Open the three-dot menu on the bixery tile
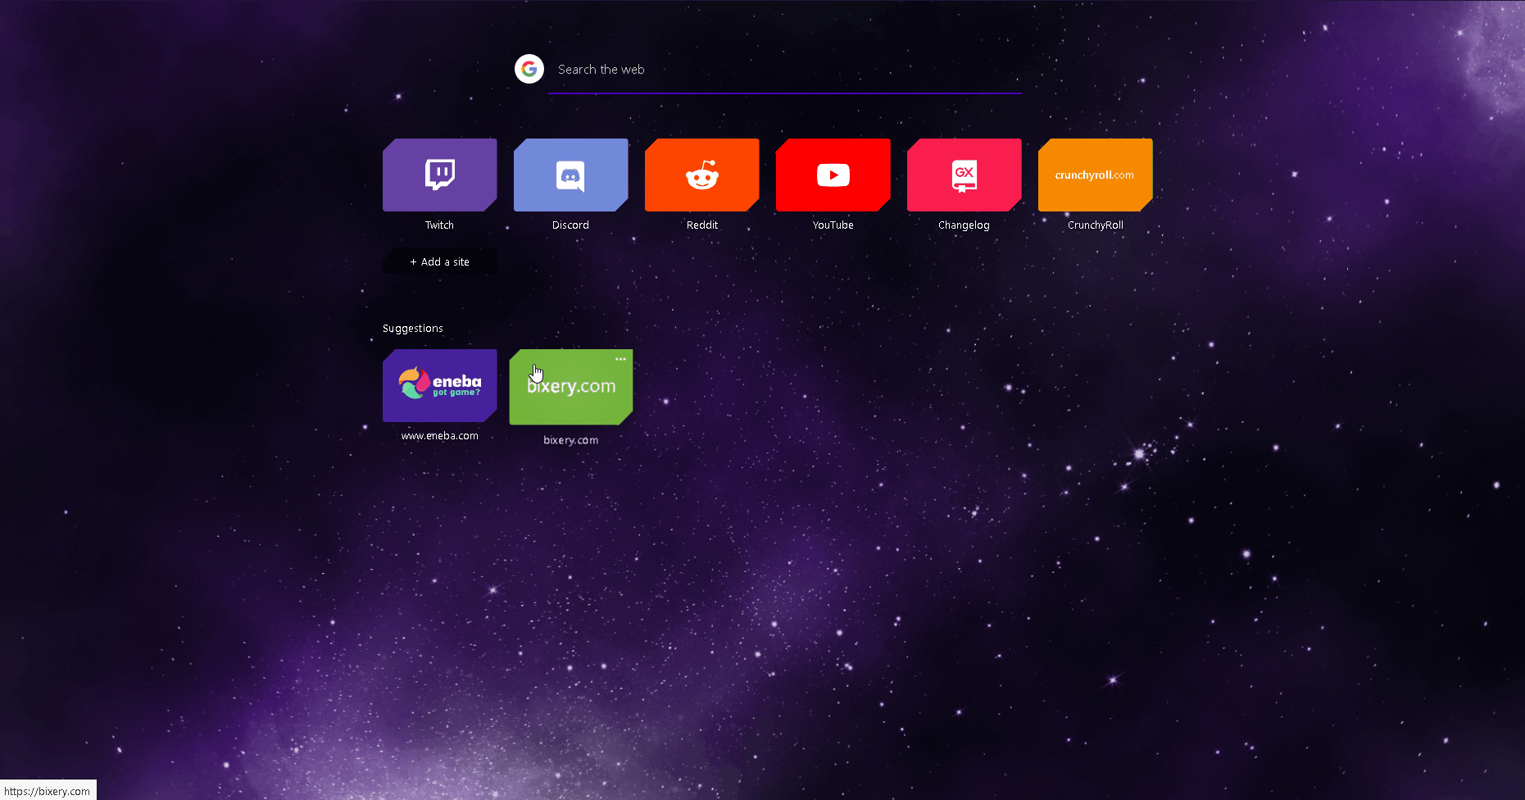This screenshot has width=1525, height=800. point(620,359)
